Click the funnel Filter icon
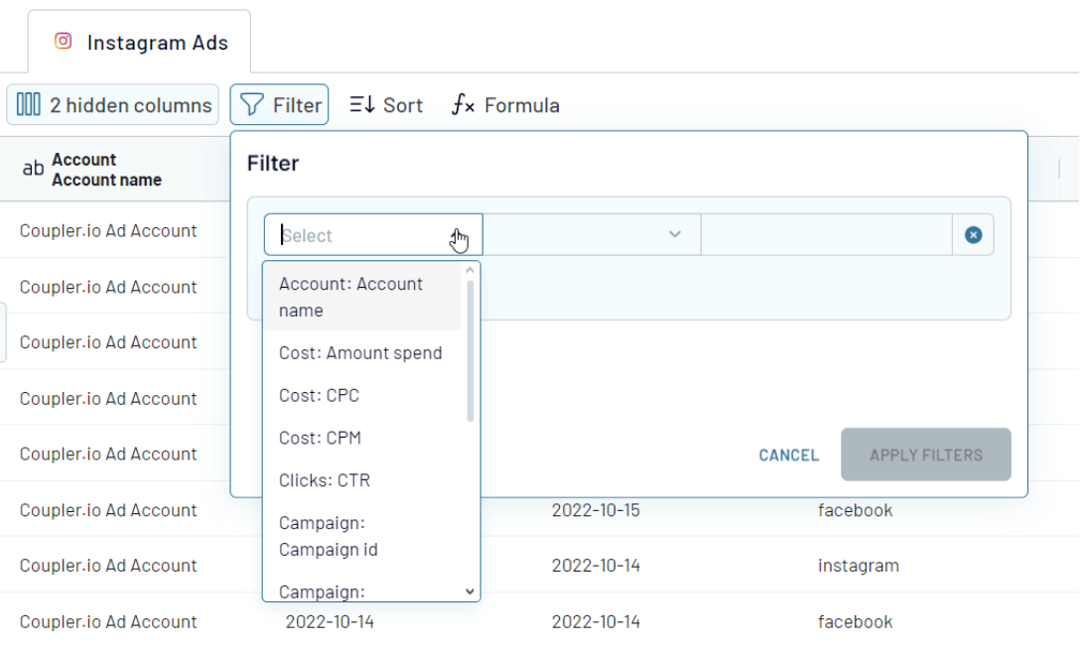1084x650 pixels. pyautogui.click(x=252, y=105)
